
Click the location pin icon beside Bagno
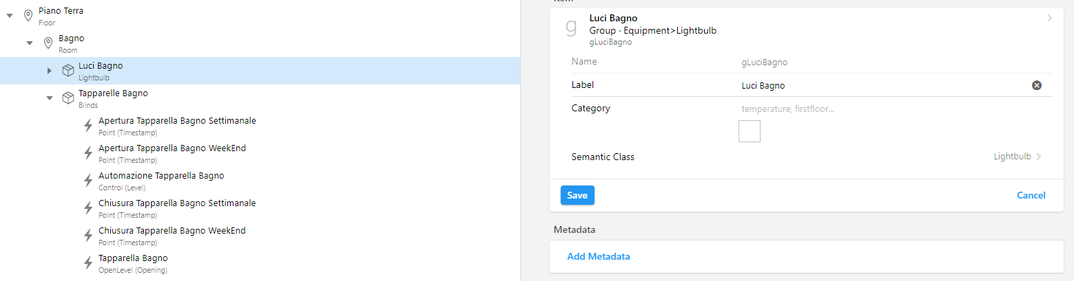[x=48, y=43]
